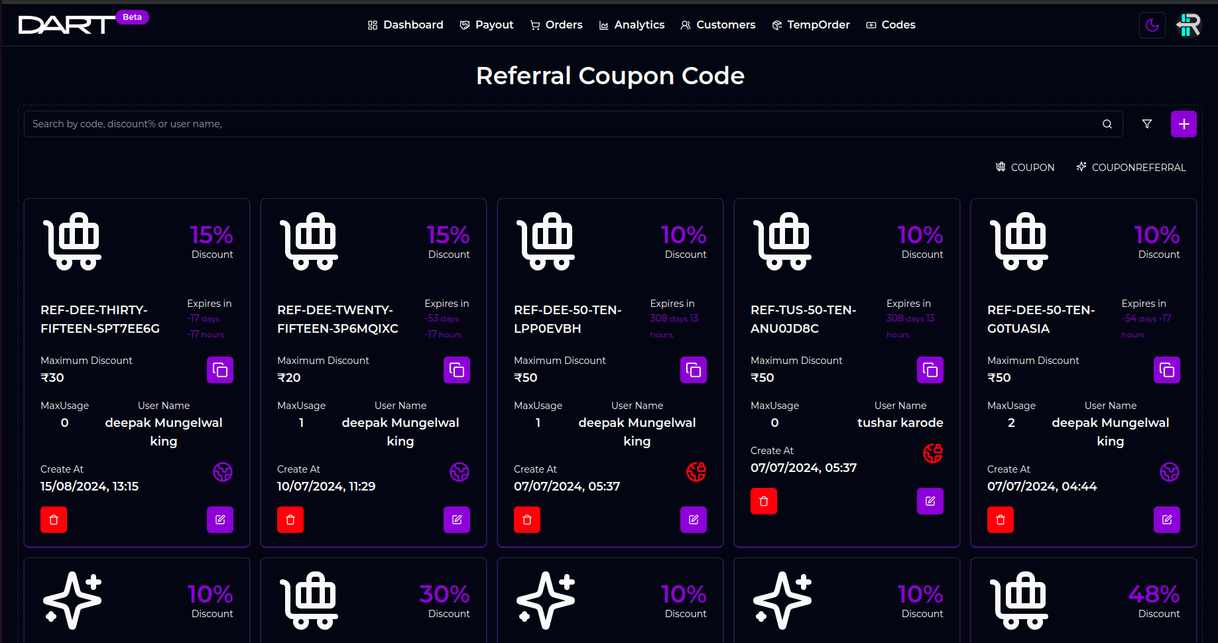Open filter options funnel icon
This screenshot has height=643, width=1218.
coord(1147,124)
